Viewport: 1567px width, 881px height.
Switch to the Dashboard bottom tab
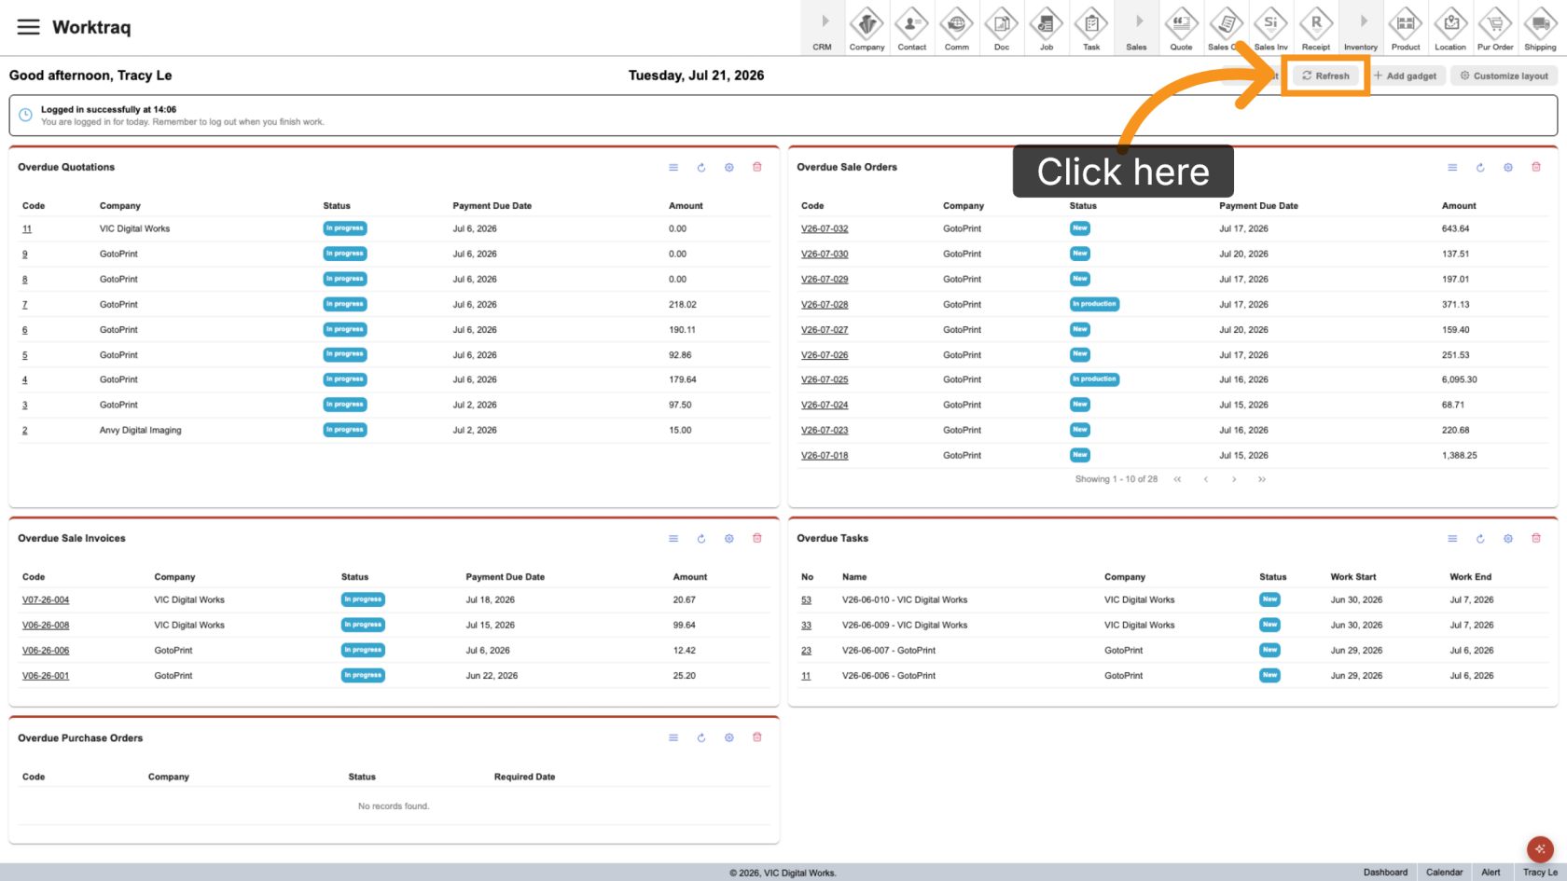1385,873
